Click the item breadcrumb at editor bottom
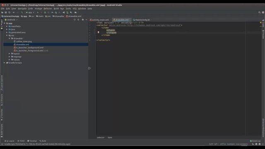265x149 pixels. pyautogui.click(x=110, y=137)
